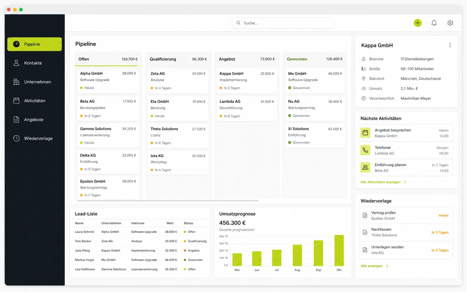Click Alle anzeigen link under Wiedervorlage
The width and height of the screenshot is (467, 292).
[372, 266]
